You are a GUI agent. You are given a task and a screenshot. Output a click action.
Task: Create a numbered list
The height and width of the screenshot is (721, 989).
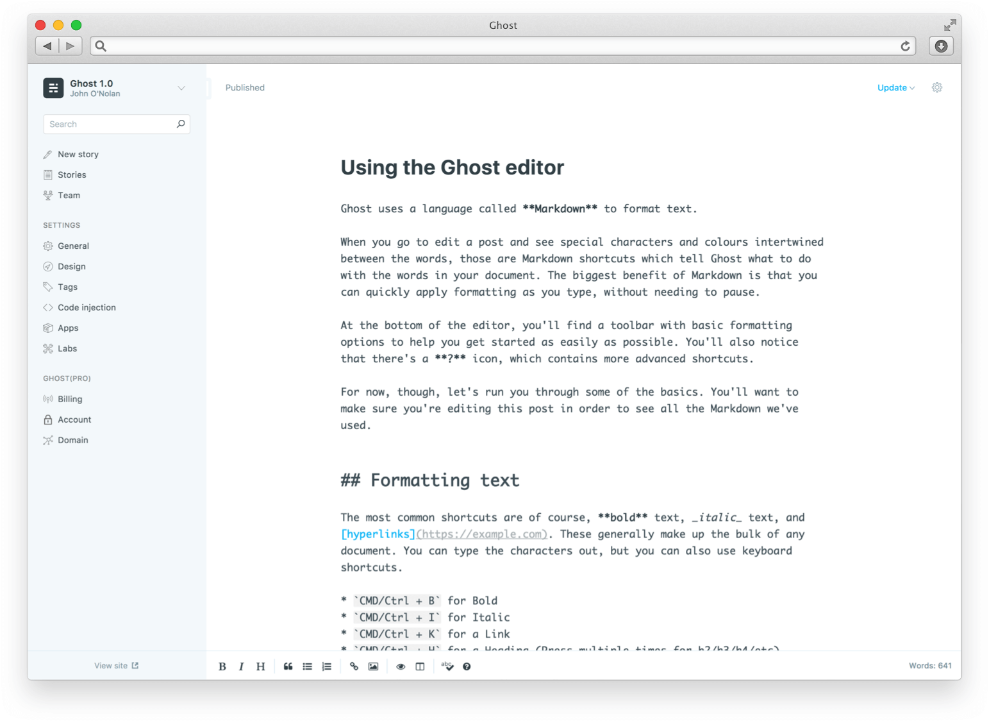coord(326,666)
